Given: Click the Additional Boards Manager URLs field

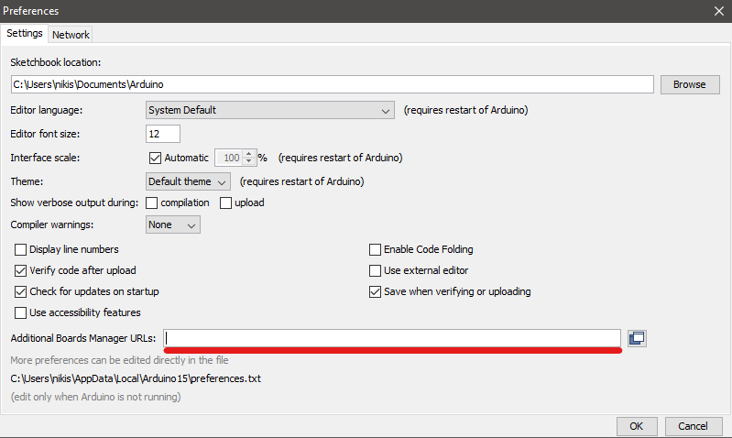Looking at the screenshot, I should (x=392, y=338).
